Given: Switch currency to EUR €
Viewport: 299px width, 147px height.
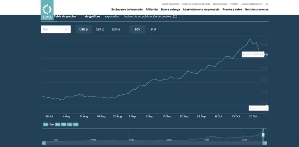Looking at the screenshot, I should 116,29.
